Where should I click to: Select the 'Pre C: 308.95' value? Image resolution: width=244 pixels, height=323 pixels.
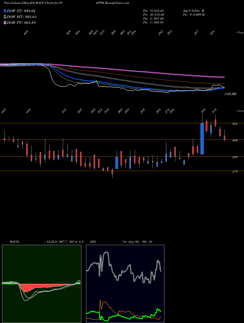[x=153, y=23]
